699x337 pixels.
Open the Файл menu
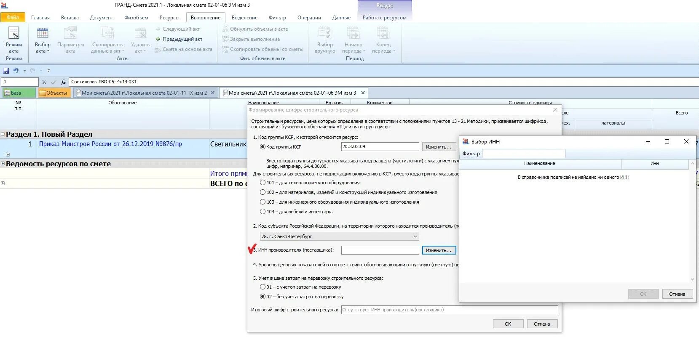click(x=13, y=17)
